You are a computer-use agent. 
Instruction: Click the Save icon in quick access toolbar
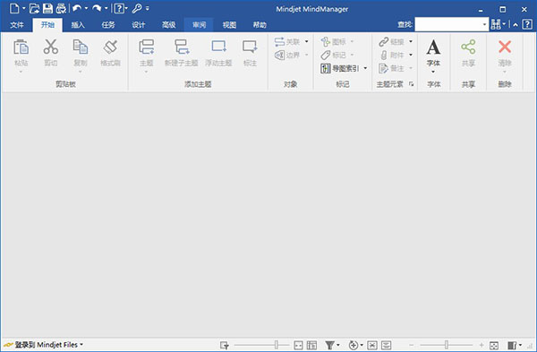[x=47, y=8]
